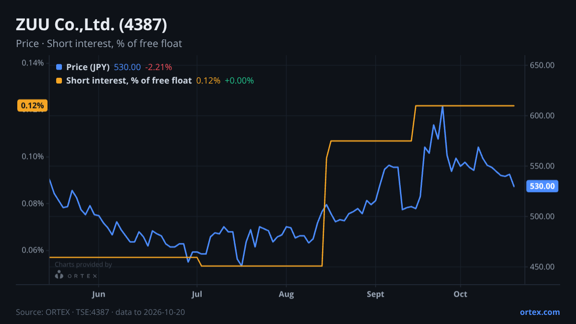Select the Short interest, % of free float legend label
The image size is (576, 324).
click(x=129, y=81)
